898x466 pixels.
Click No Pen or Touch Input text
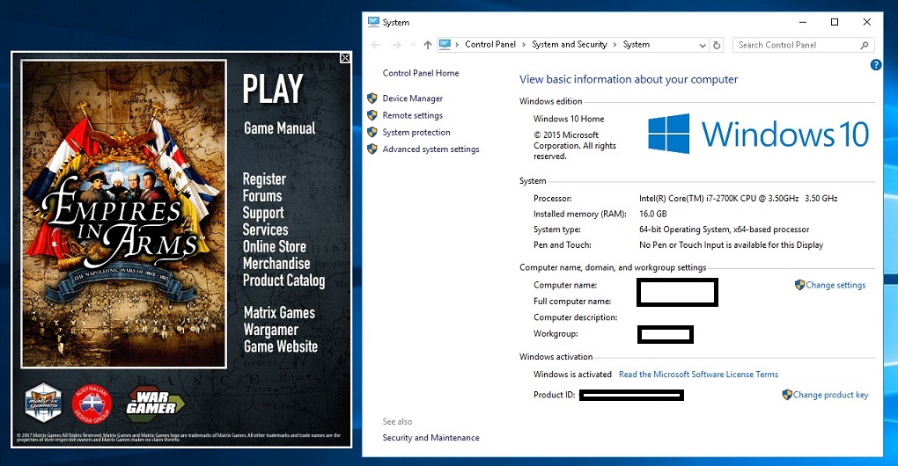pos(731,244)
